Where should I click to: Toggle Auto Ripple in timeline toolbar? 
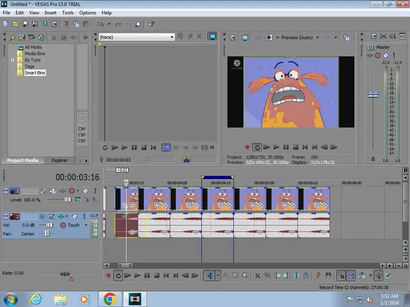click(362, 275)
